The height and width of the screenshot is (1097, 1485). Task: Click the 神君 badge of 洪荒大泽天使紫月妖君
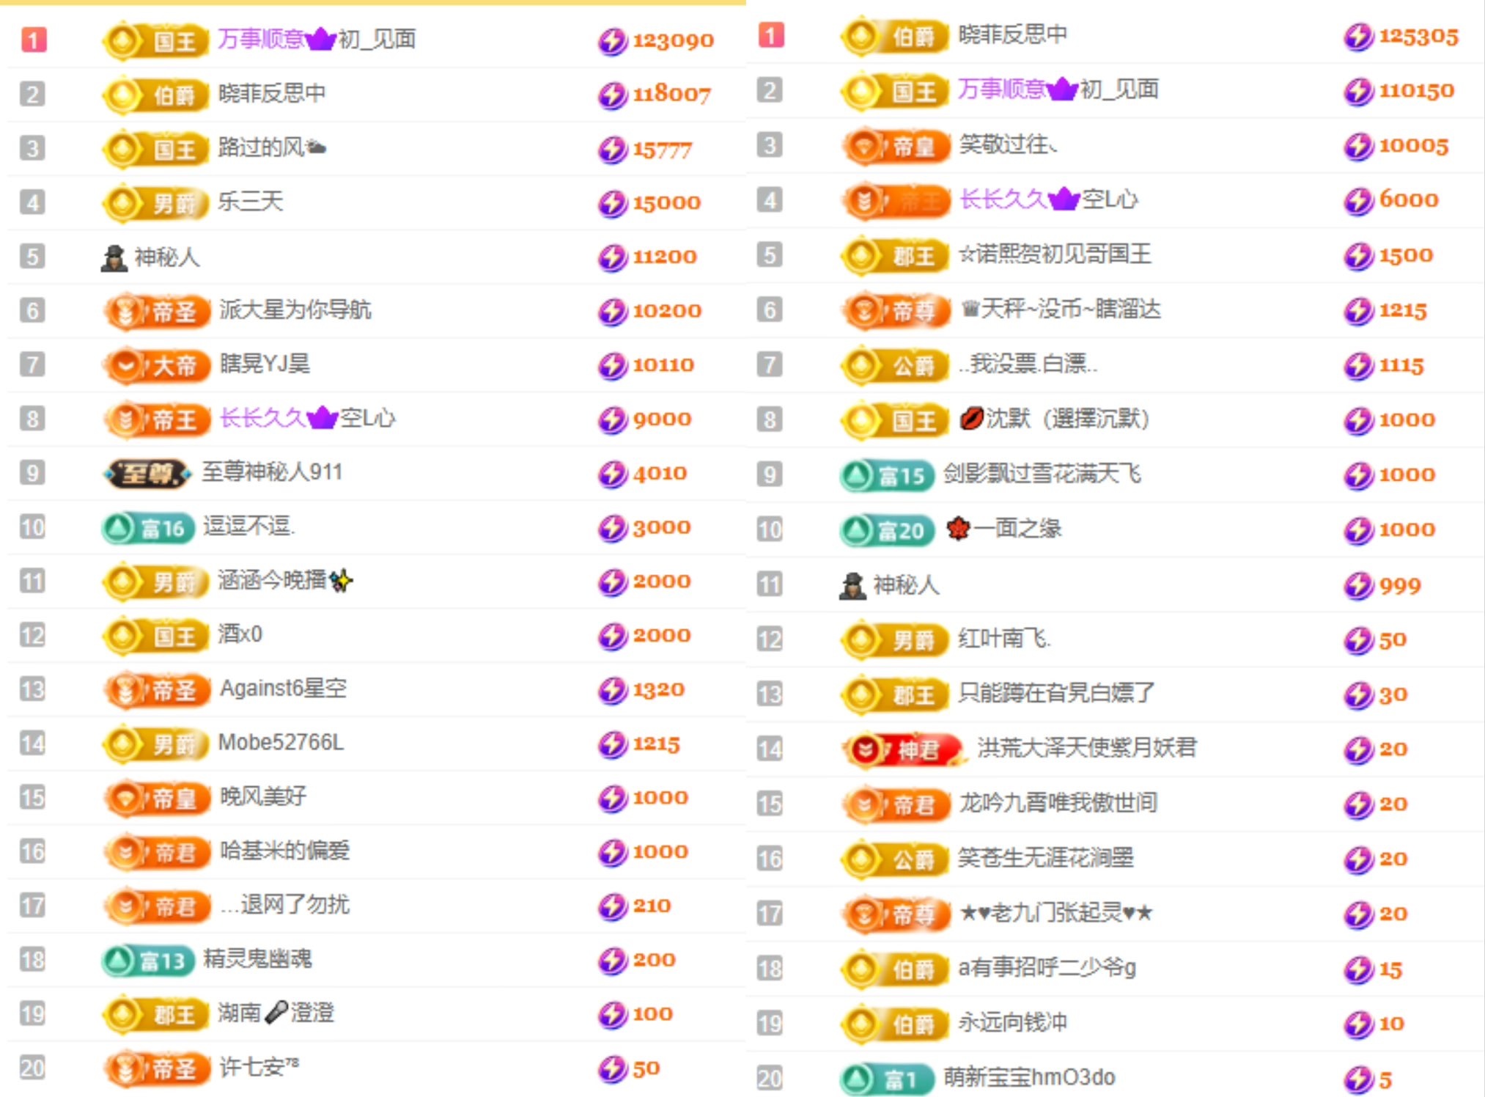pyautogui.click(x=902, y=749)
